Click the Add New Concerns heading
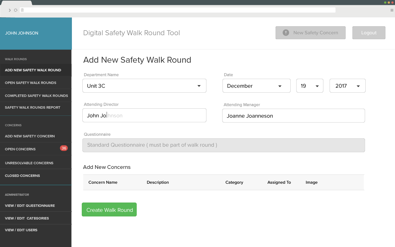The width and height of the screenshot is (395, 247). click(107, 167)
